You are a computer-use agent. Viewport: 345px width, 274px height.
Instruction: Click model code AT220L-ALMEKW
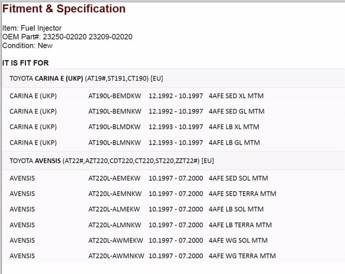pos(114,209)
